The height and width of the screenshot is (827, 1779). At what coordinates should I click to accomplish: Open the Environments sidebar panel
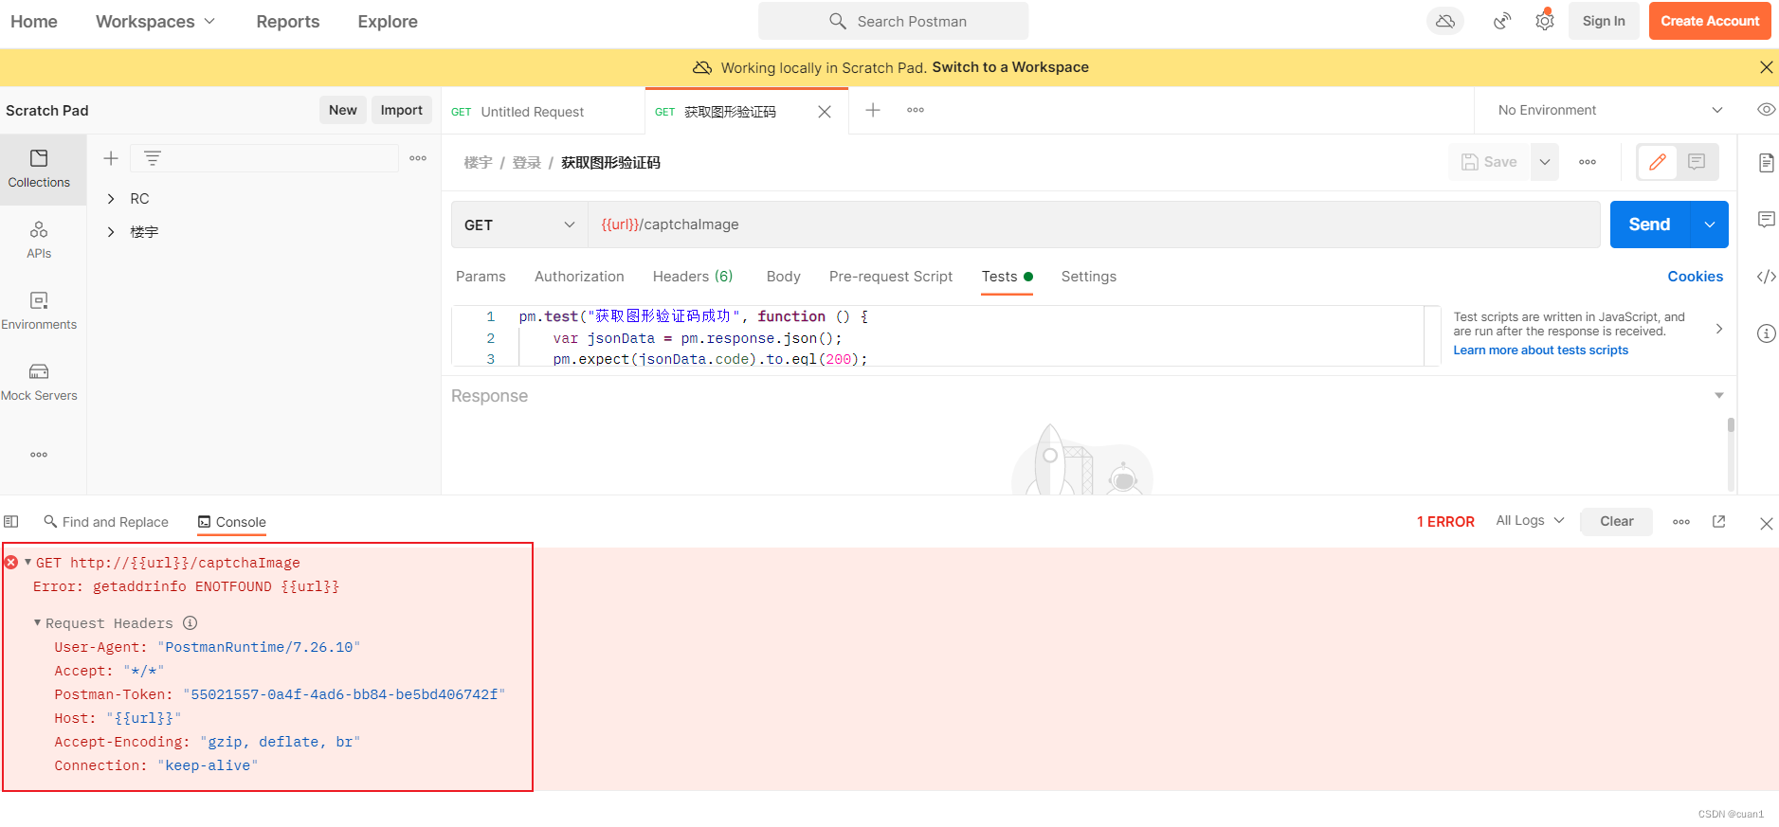point(39,311)
